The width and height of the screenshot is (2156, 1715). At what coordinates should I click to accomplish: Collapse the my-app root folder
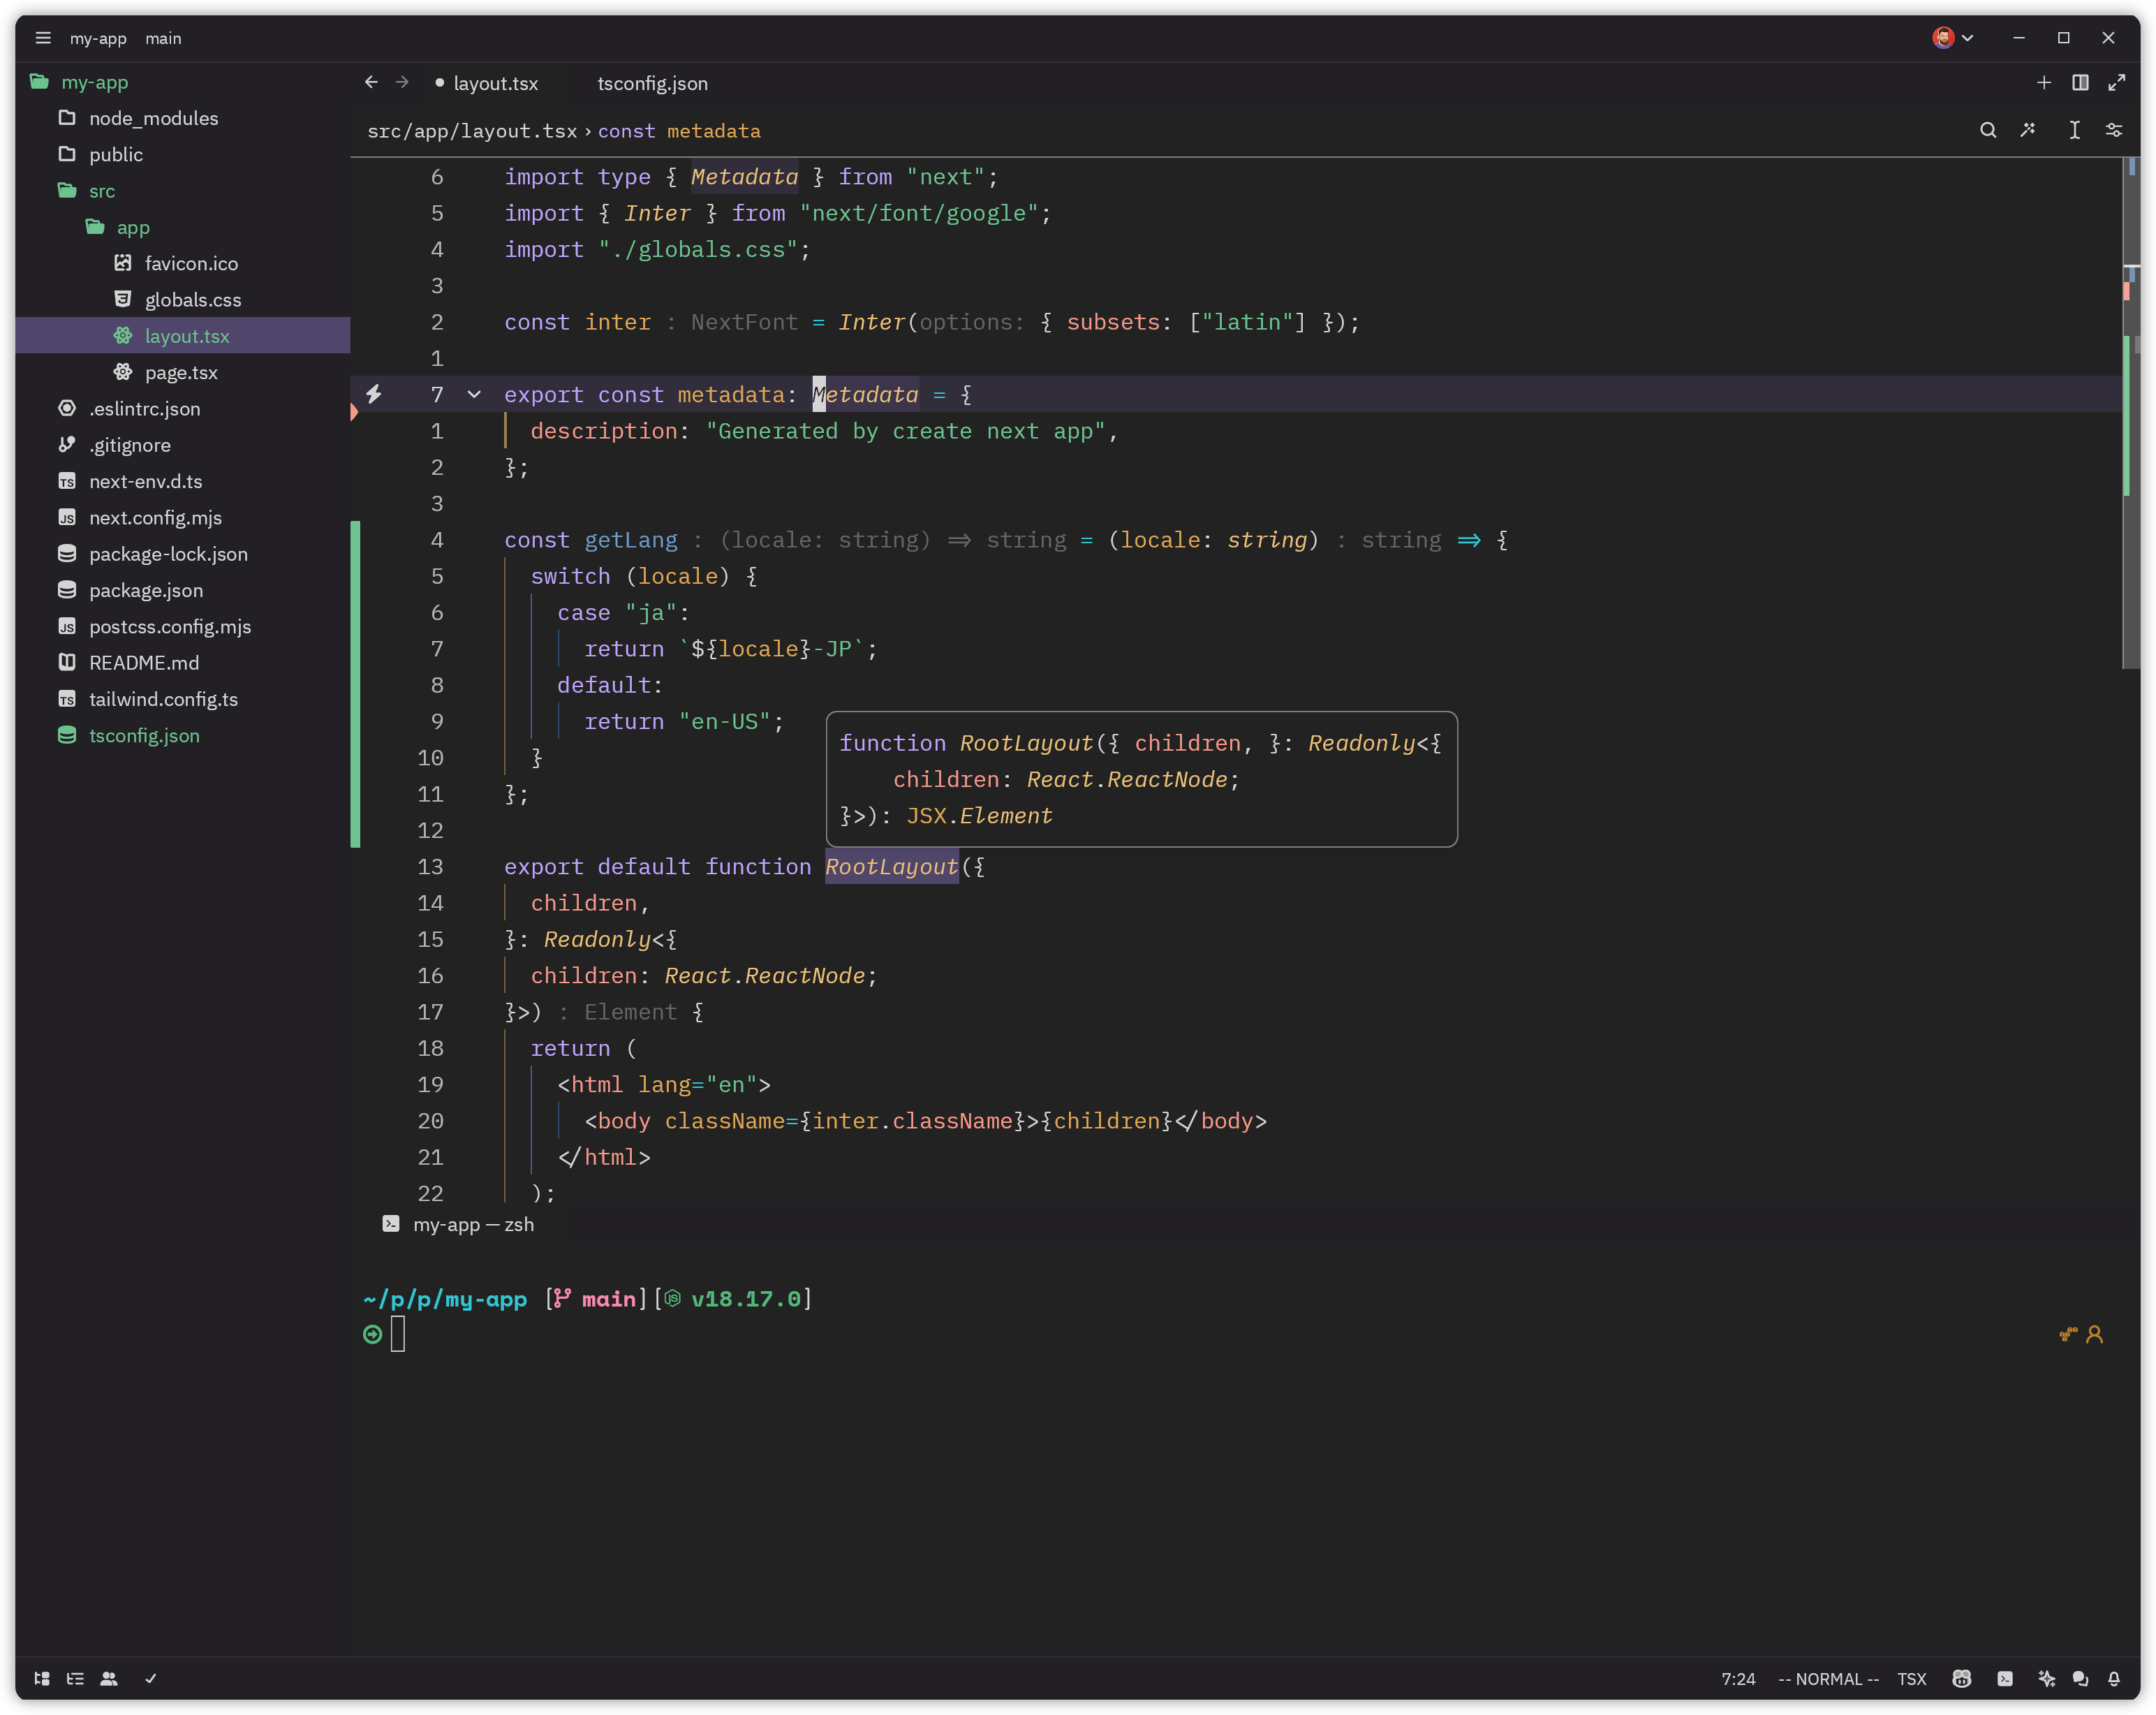pos(79,82)
